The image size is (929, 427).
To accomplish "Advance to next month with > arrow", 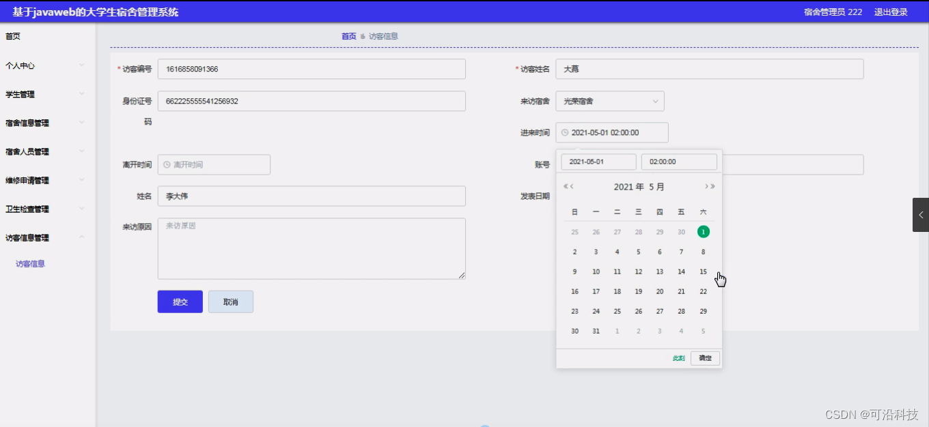I will click(705, 186).
